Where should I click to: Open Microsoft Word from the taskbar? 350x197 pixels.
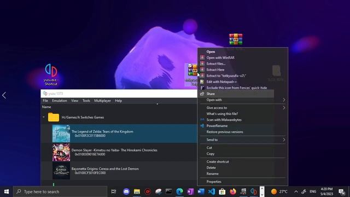[201, 192]
